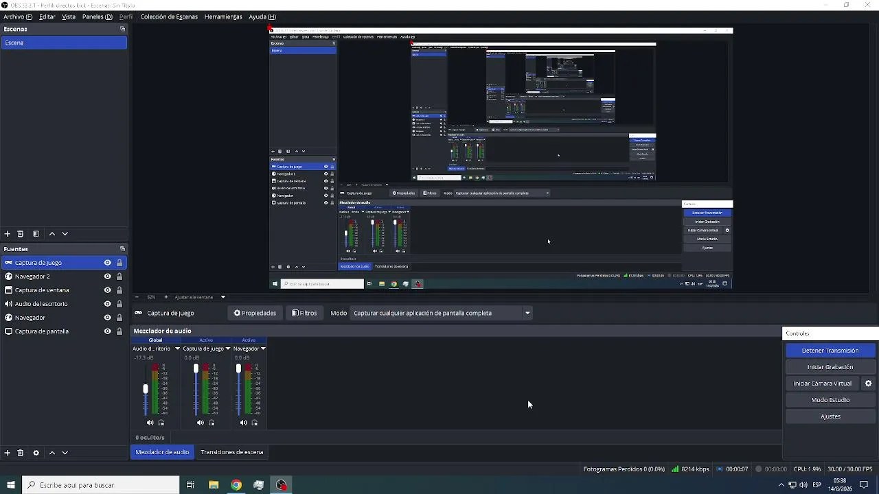This screenshot has height=494, width=879.
Task: Hide the Captura de ventana source
Action: [107, 290]
